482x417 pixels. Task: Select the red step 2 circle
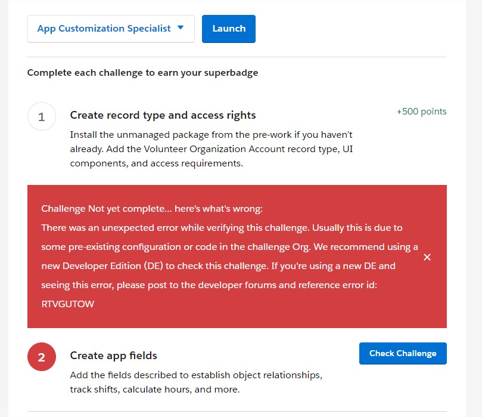tap(42, 357)
